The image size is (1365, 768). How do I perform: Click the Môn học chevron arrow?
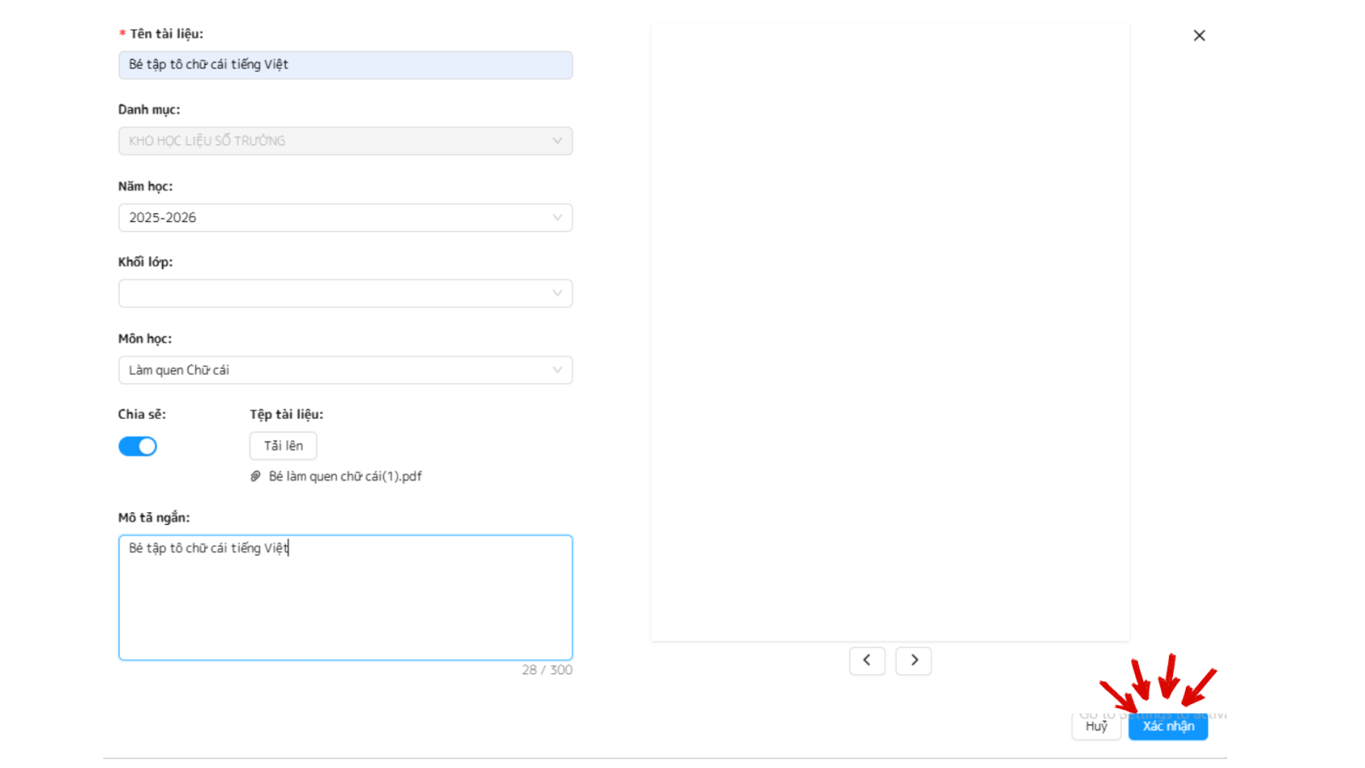[557, 370]
